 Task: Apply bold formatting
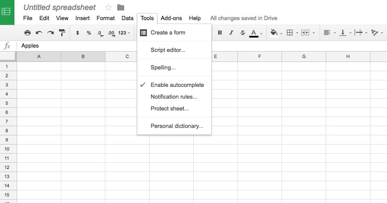(220, 33)
